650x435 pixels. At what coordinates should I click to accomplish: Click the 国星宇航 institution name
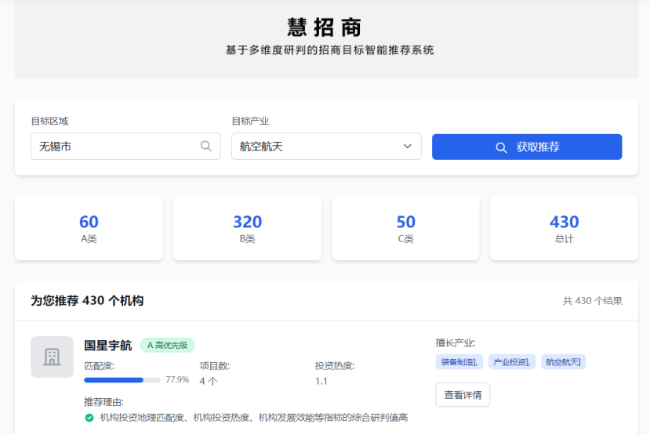pyautogui.click(x=108, y=345)
